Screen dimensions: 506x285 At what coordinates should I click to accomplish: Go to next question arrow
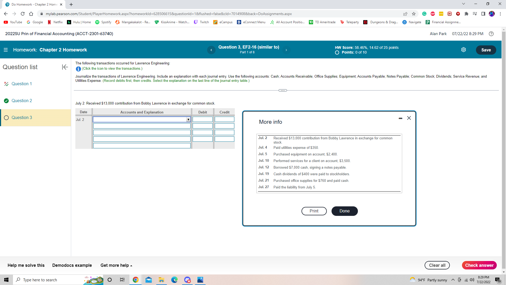tap(286, 50)
